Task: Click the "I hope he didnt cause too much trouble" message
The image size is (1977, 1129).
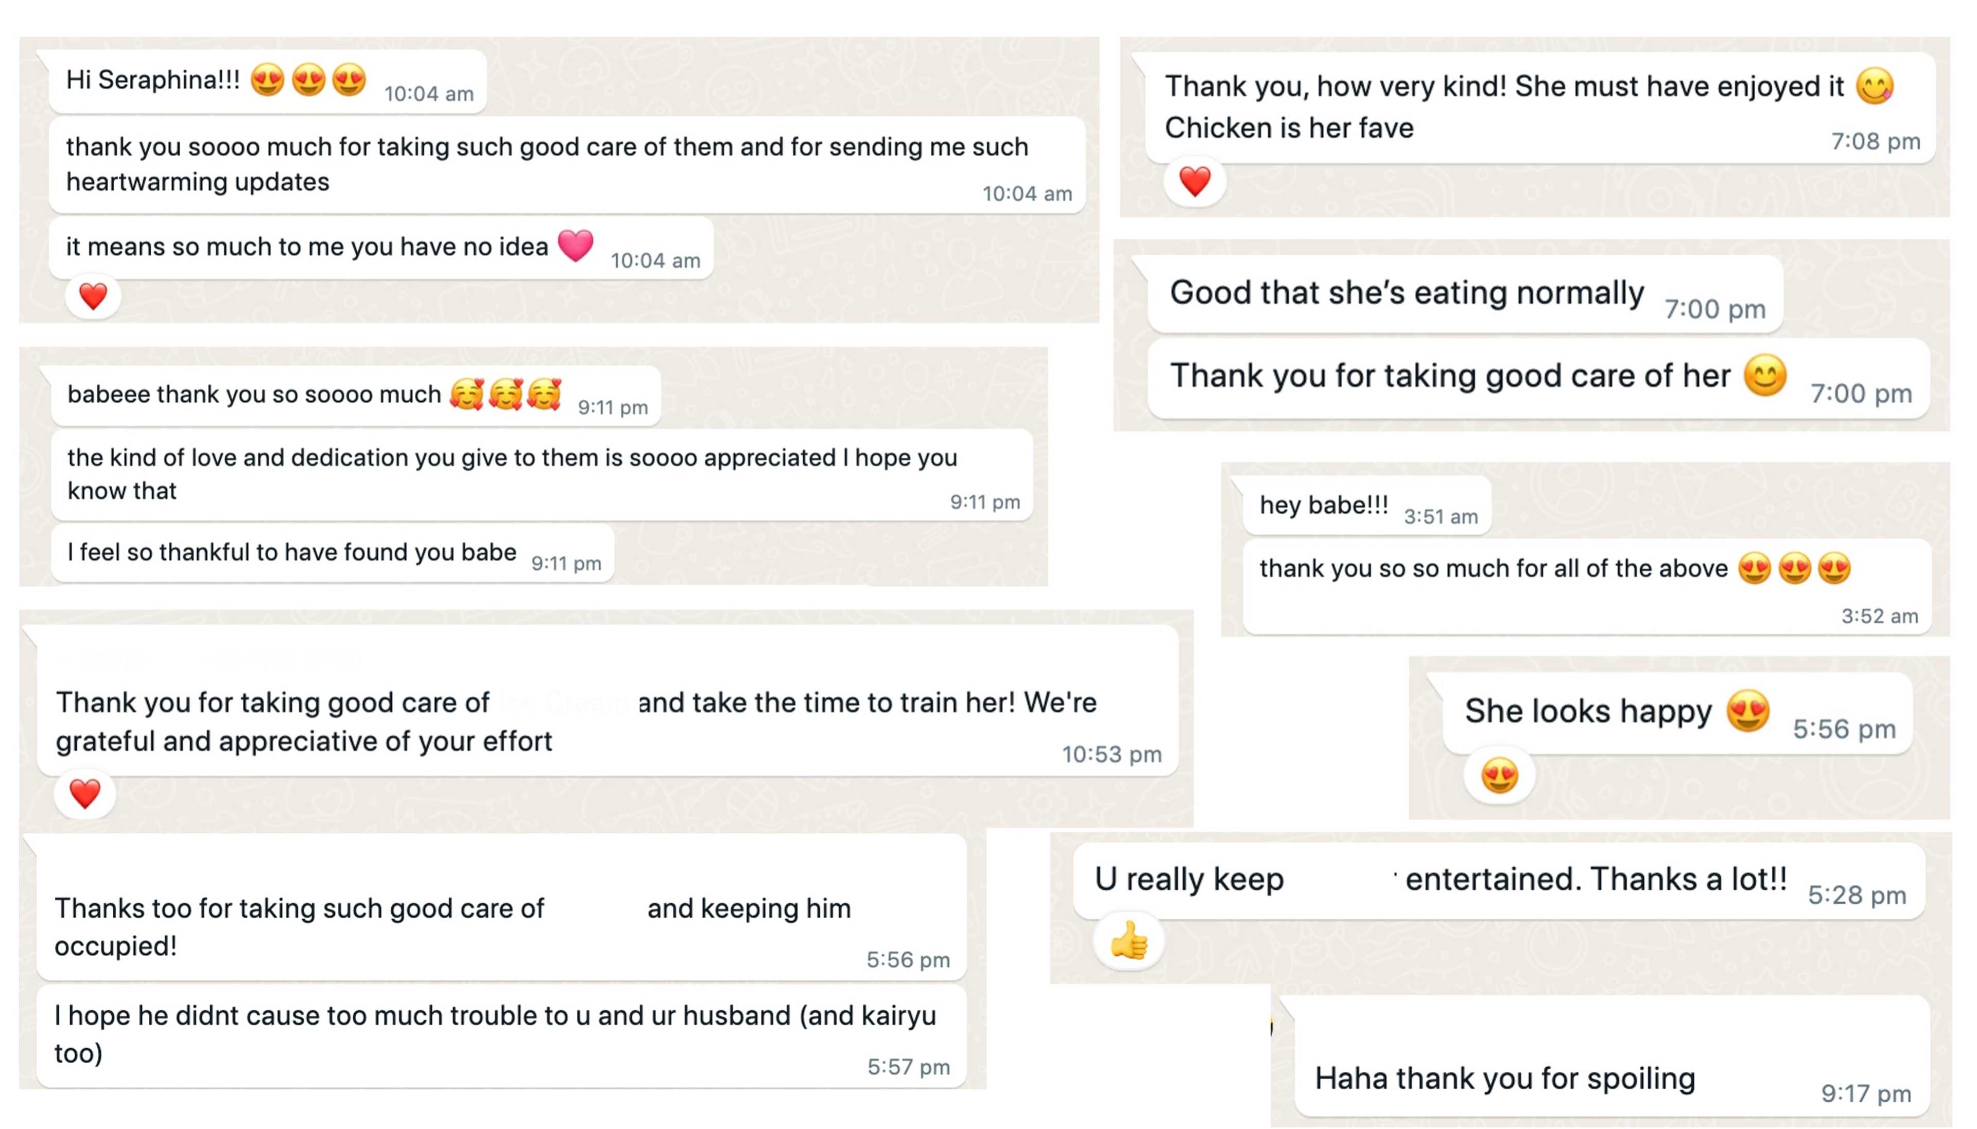Action: [x=501, y=1034]
